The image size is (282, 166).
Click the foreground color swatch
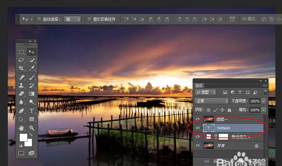(x=23, y=137)
